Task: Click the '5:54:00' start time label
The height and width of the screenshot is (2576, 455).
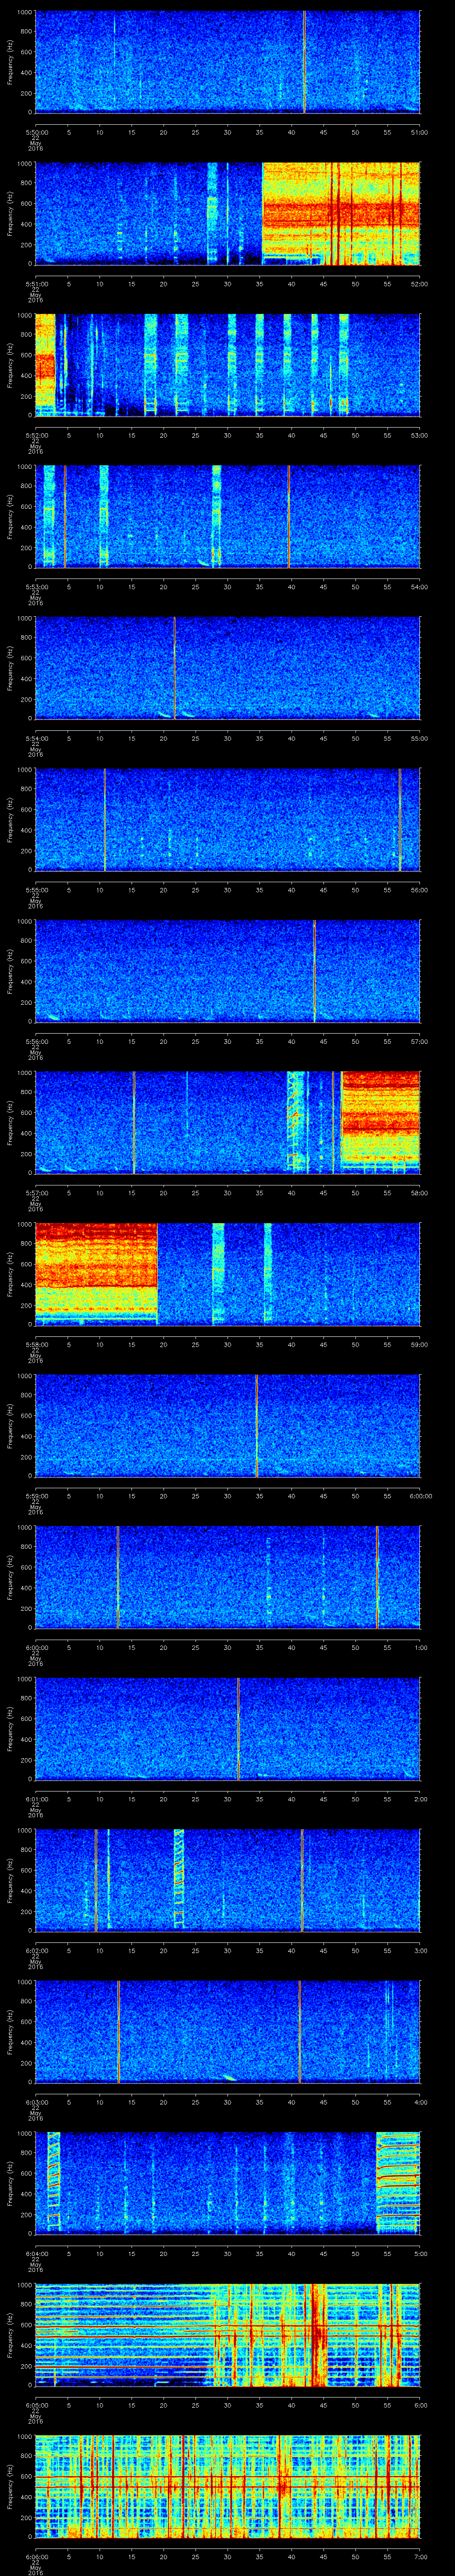Action: pos(36,738)
